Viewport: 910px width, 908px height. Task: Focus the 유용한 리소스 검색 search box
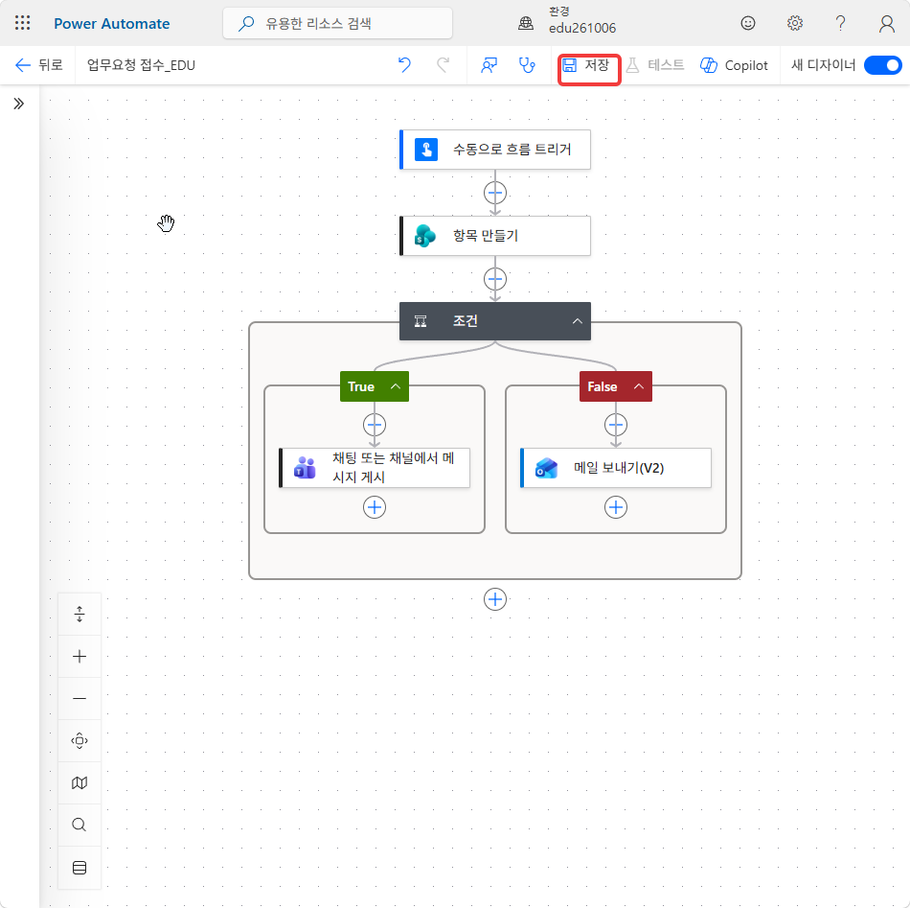tap(338, 23)
